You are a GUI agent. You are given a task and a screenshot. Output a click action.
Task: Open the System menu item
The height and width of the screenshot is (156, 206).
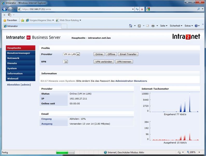(x=21, y=68)
